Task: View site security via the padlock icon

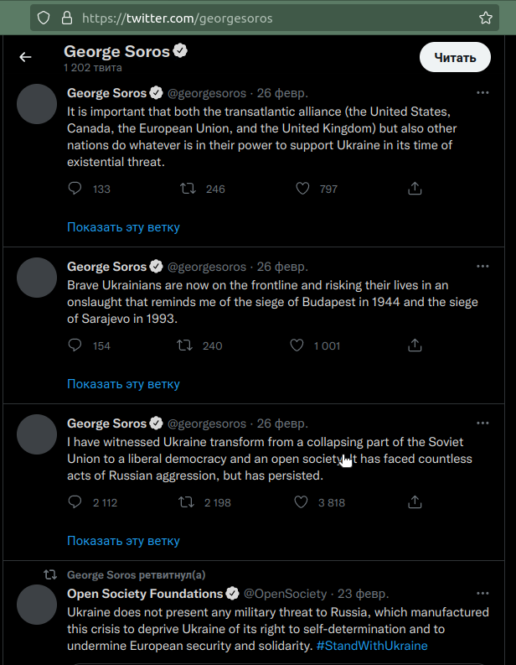Action: (x=67, y=18)
